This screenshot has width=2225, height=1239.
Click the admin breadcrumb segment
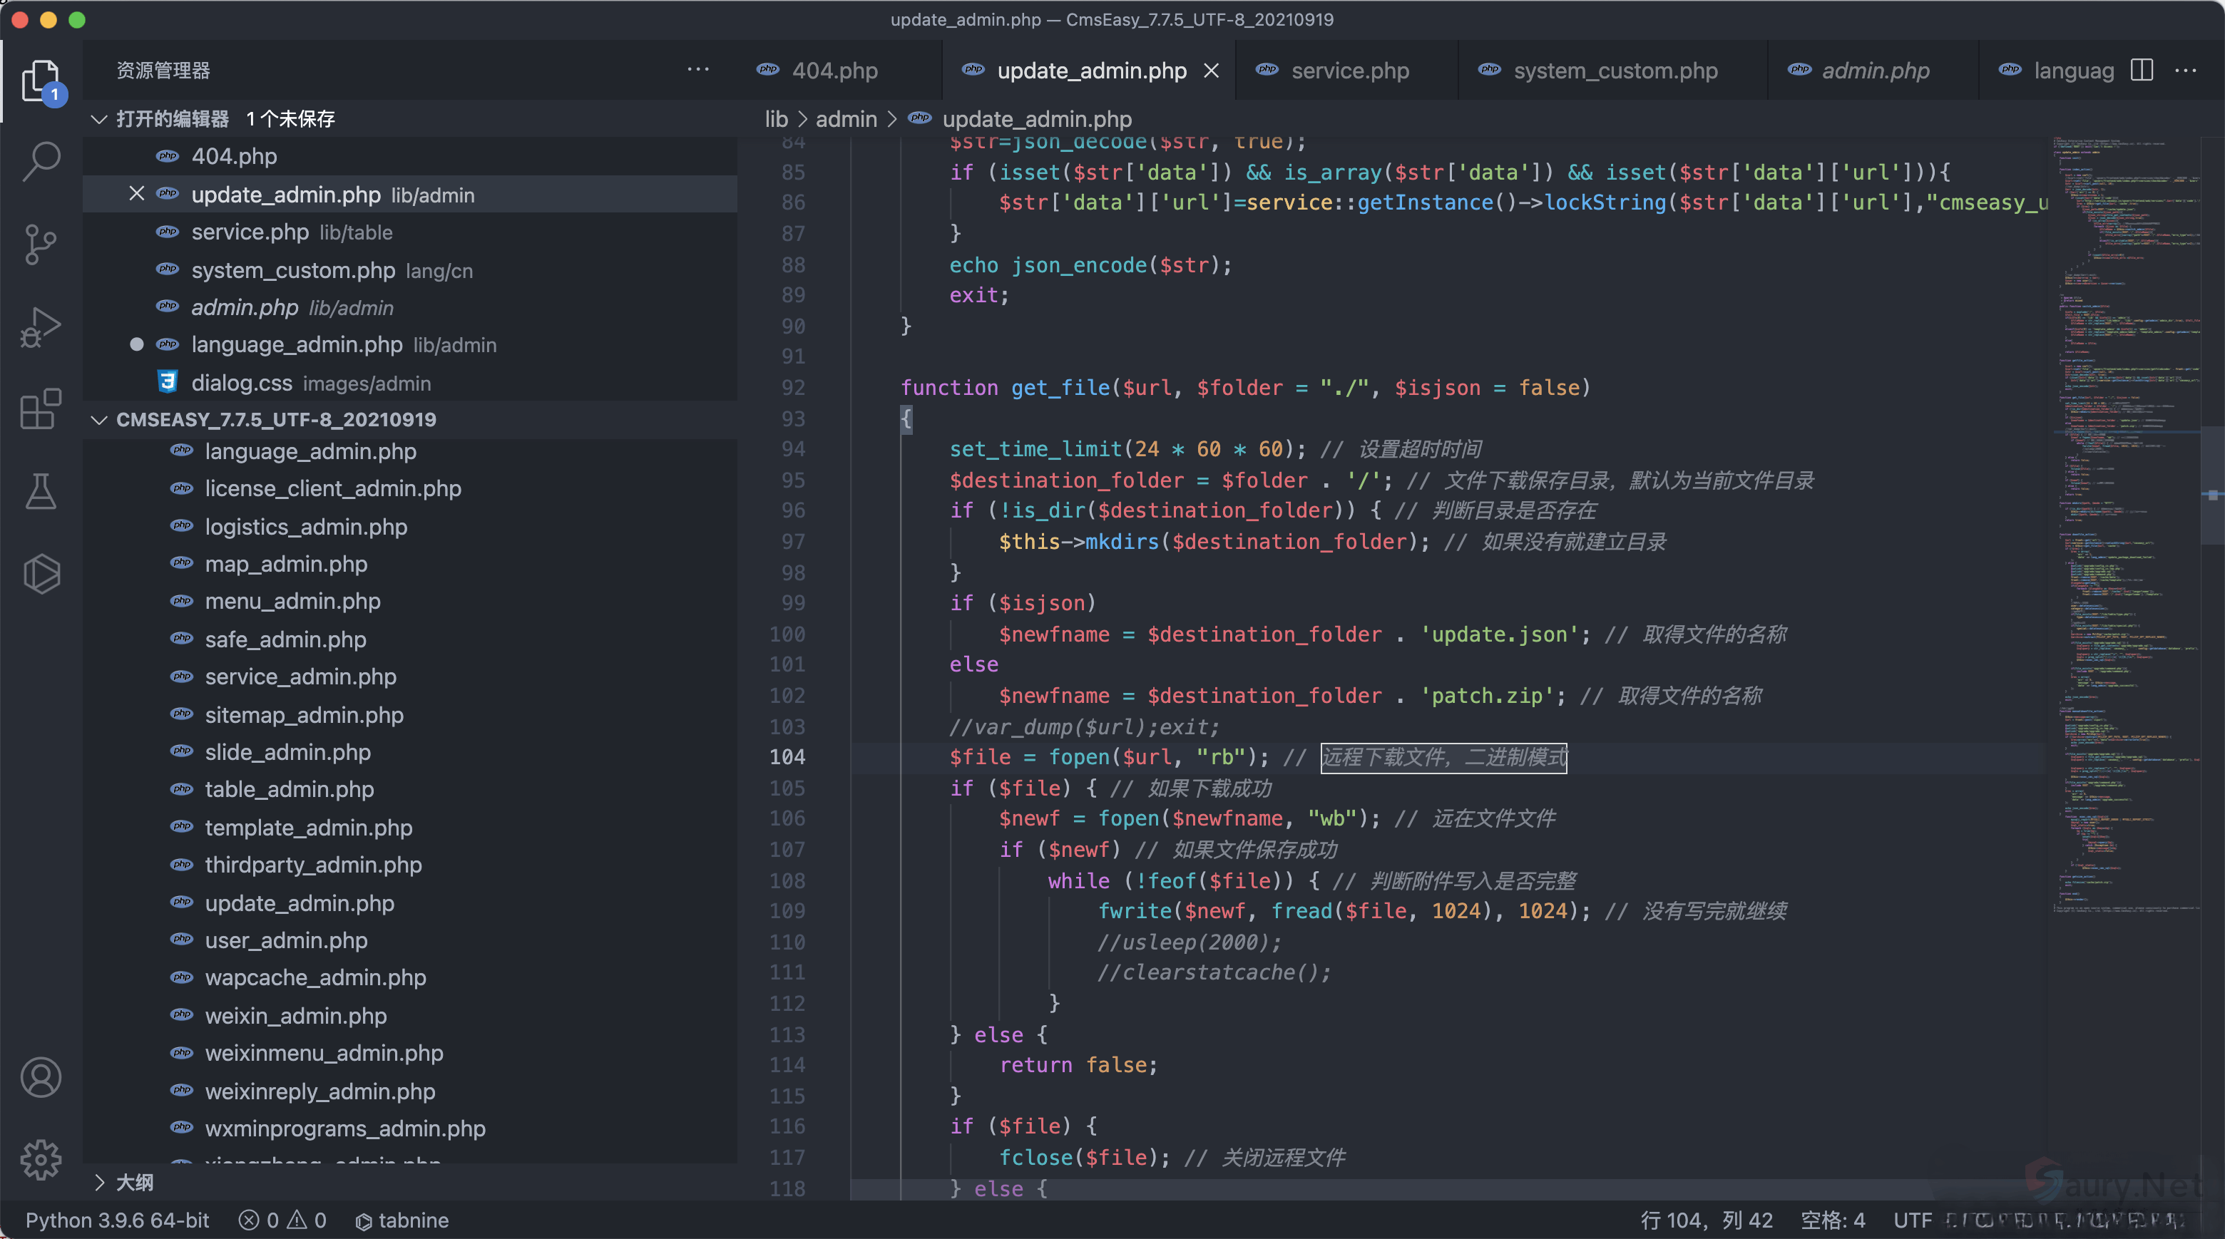click(x=846, y=119)
